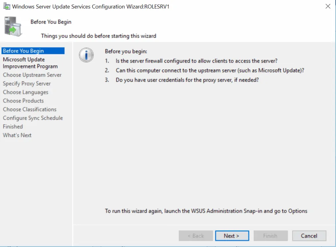The height and width of the screenshot is (247, 336).
Task: Select Choose Upstream Server in the sidebar
Action: point(32,75)
